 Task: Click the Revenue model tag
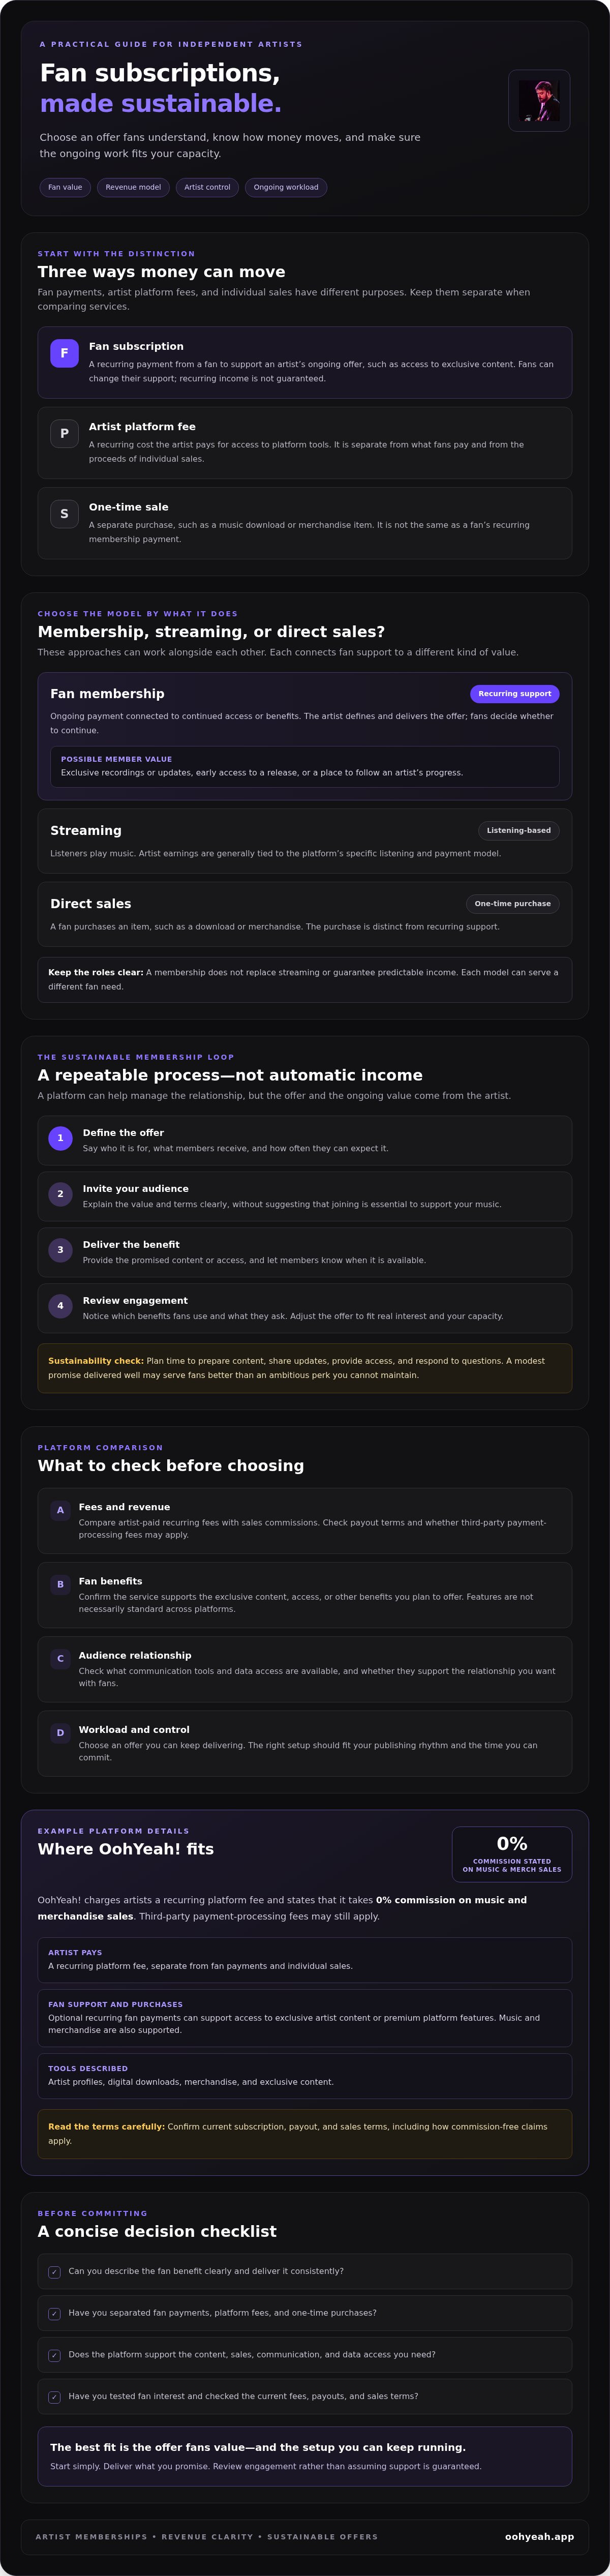(133, 187)
